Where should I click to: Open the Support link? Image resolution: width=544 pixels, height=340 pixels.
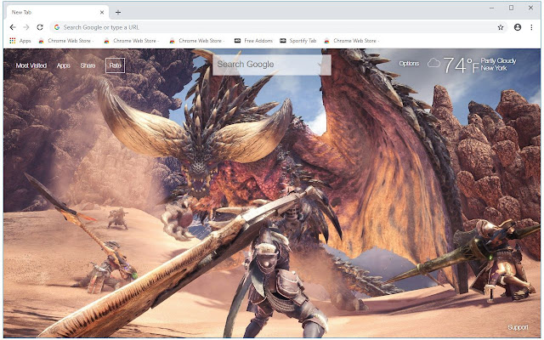coord(518,327)
